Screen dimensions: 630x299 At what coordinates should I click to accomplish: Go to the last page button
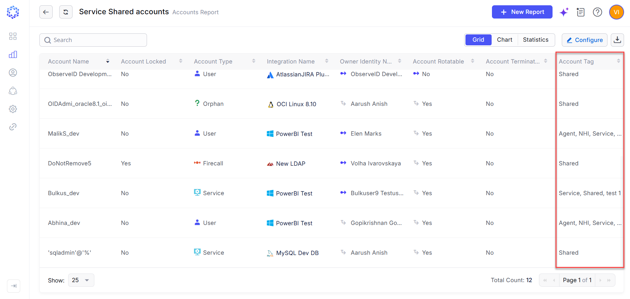coord(609,280)
